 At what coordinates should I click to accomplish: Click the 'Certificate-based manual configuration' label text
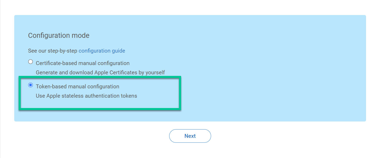click(x=83, y=63)
